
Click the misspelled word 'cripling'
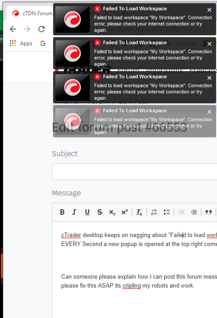point(132,285)
